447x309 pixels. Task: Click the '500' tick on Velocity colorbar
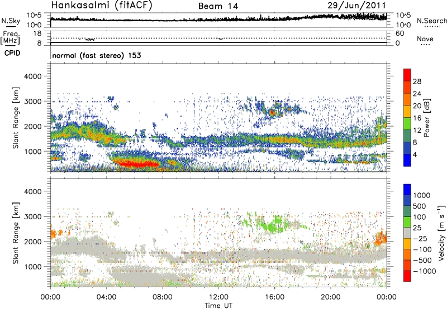click(420, 206)
